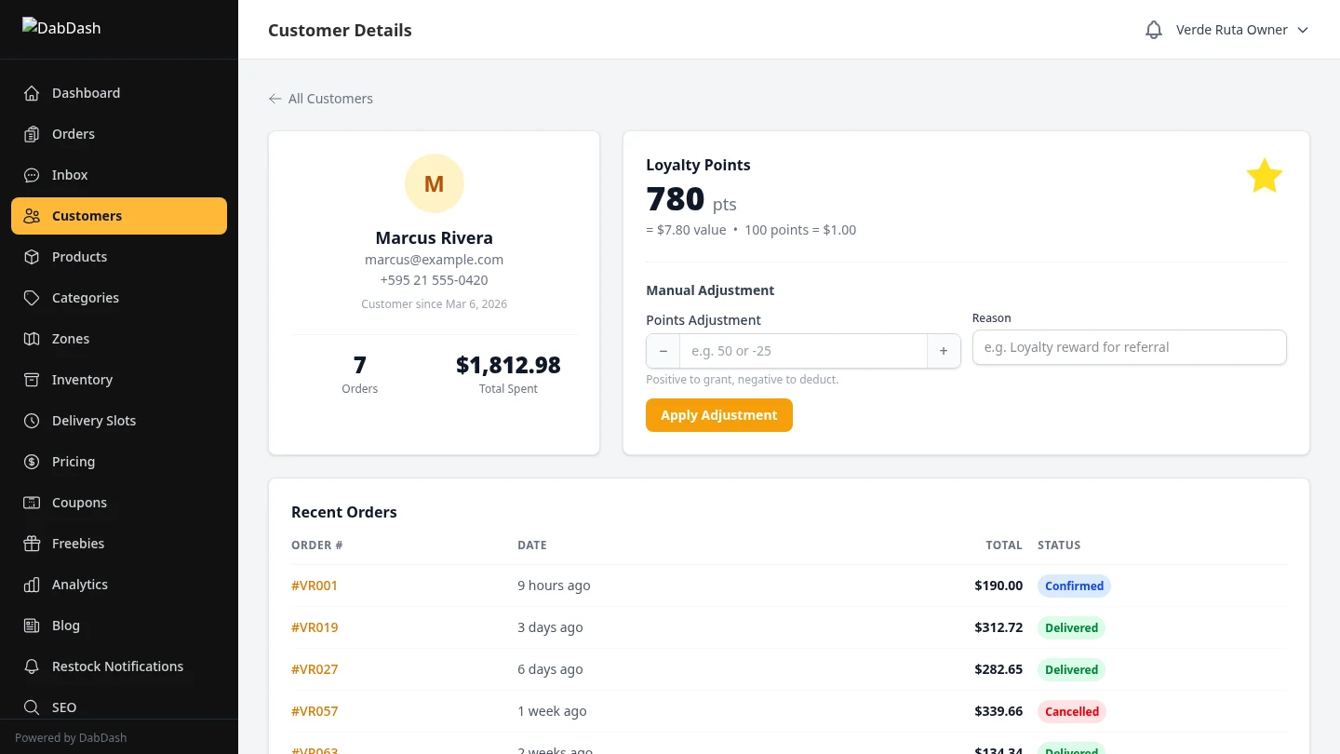The height and width of the screenshot is (754, 1340).
Task: Click the notification bell icon
Action: pyautogui.click(x=1153, y=29)
